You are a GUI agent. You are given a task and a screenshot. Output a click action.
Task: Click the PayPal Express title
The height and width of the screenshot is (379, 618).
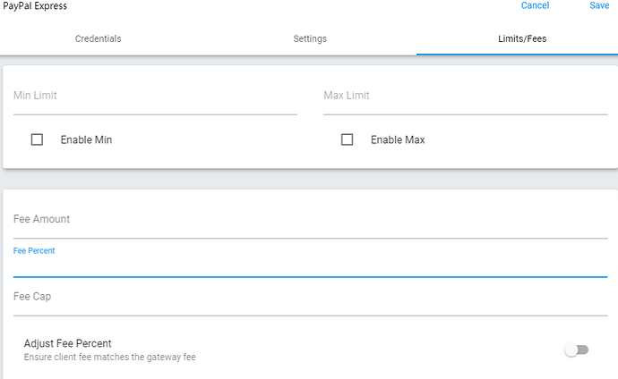pyautogui.click(x=35, y=6)
